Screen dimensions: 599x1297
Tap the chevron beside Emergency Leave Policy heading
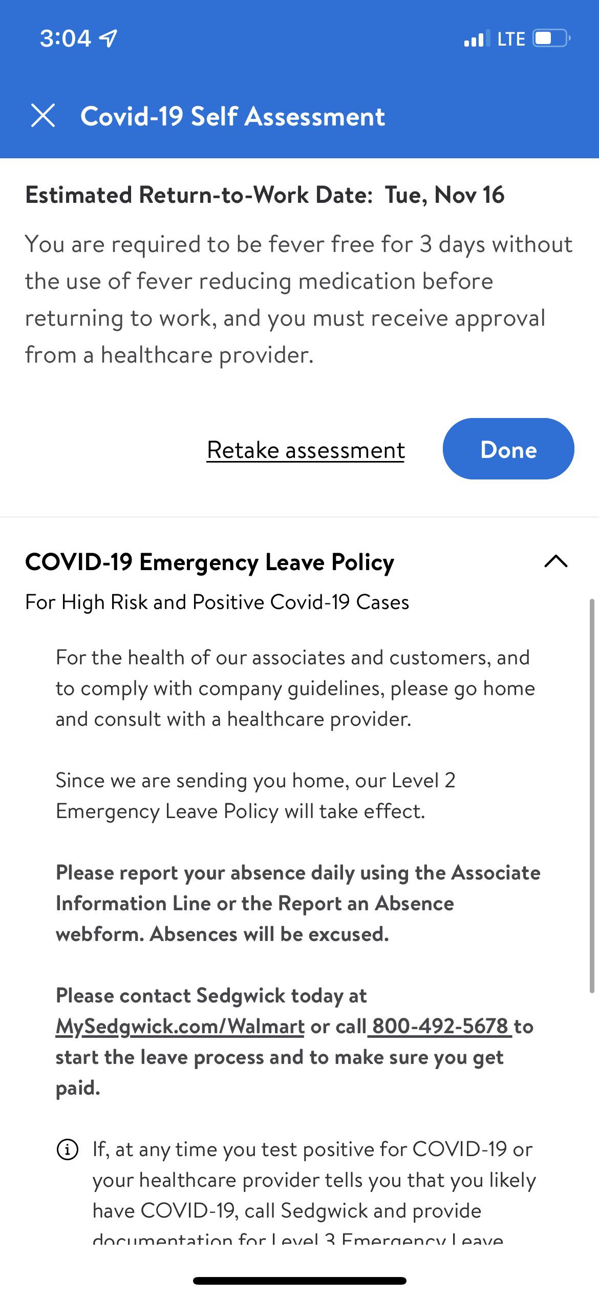point(556,562)
